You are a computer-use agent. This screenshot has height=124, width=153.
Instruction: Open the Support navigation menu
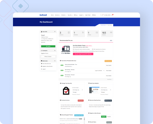tap(82, 15)
